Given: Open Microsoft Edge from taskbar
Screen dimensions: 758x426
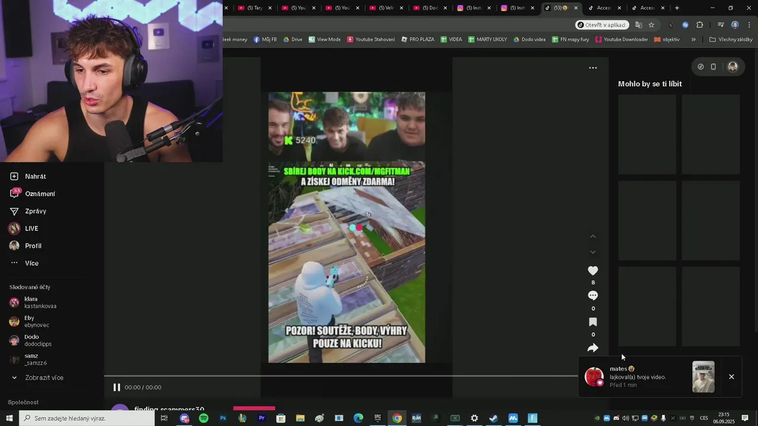Looking at the screenshot, I should pyautogui.click(x=358, y=418).
